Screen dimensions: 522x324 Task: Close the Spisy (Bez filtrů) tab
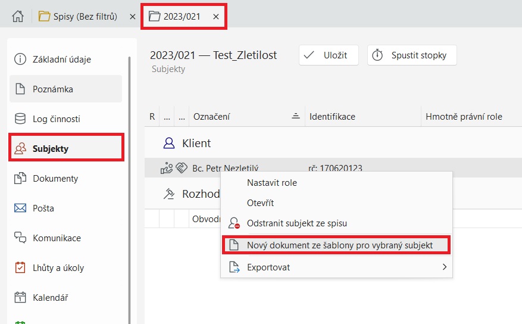(133, 16)
